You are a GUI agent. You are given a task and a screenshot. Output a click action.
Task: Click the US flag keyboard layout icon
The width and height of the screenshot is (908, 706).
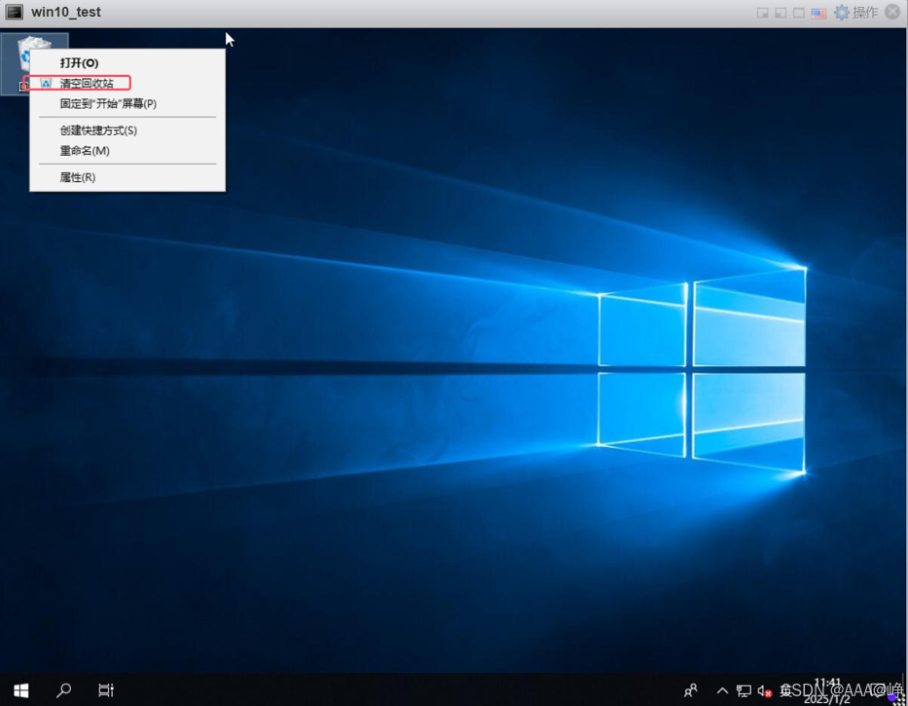pos(818,13)
